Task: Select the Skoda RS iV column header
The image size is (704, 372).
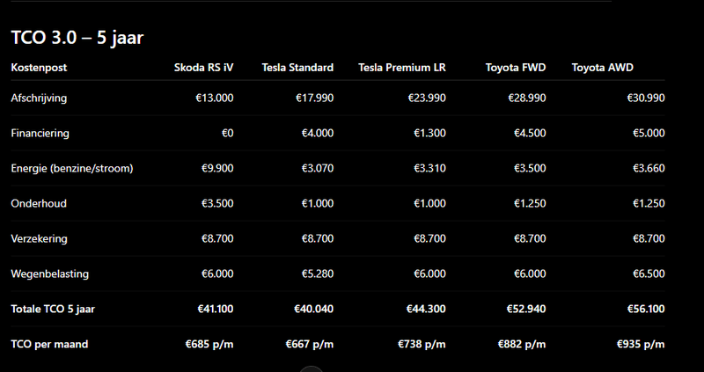Action: [x=204, y=68]
